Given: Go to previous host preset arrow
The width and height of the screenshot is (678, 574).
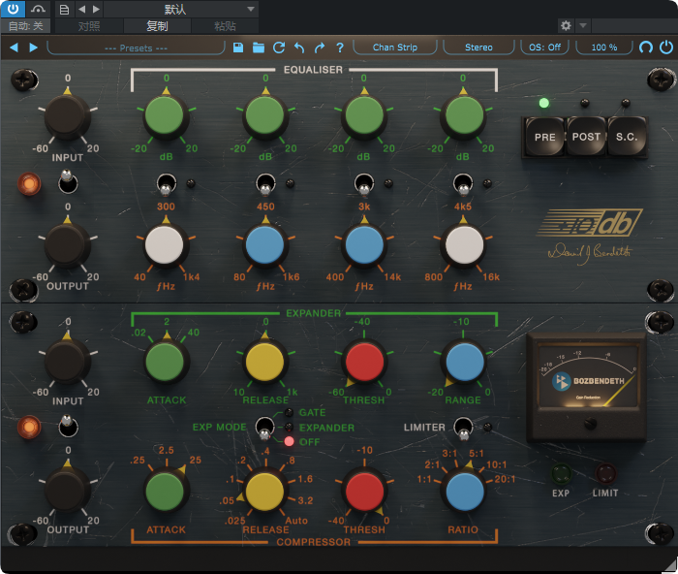Looking at the screenshot, I should (81, 9).
